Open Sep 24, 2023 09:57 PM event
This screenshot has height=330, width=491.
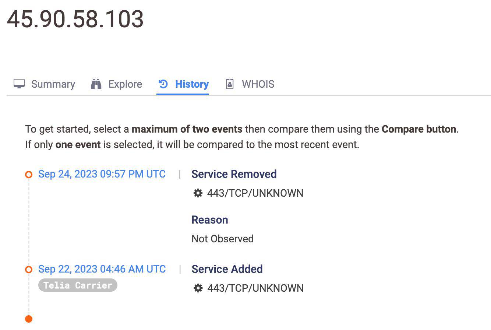(102, 174)
